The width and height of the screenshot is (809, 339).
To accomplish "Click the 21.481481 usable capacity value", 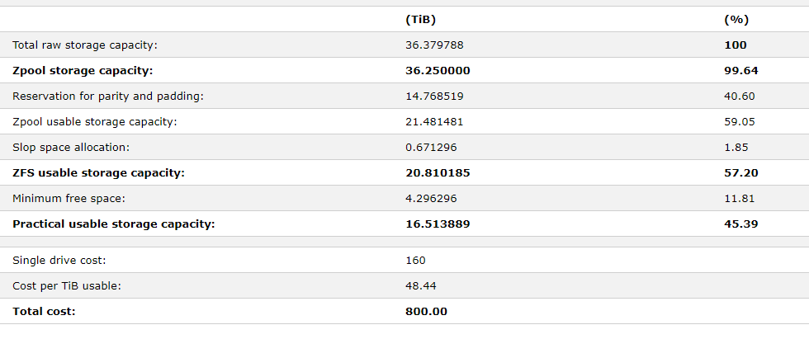I will coord(434,122).
